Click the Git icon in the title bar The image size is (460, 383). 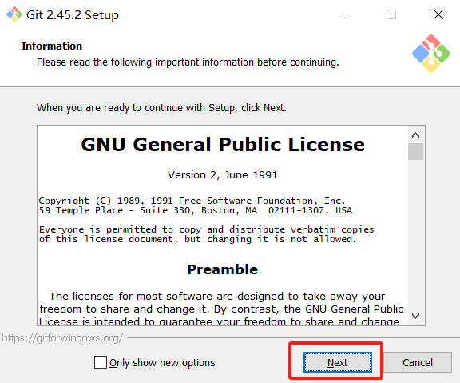[14, 14]
